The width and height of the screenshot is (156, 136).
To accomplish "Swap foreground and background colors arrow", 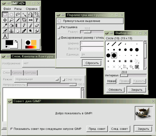I will click(x=16, y=41).
